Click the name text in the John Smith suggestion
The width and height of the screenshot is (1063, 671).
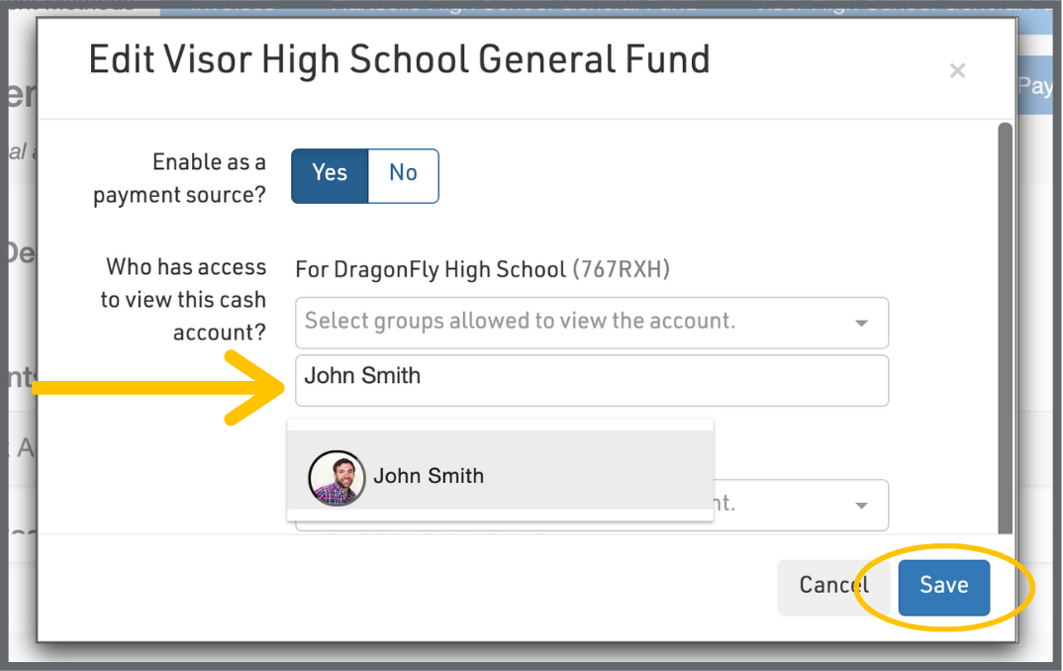pos(429,476)
